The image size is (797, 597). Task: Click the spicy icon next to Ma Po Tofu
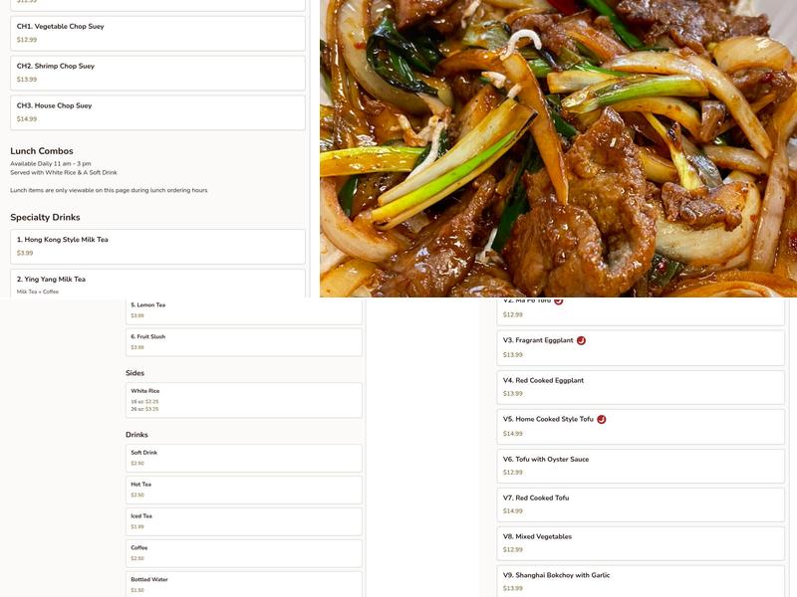coord(559,300)
